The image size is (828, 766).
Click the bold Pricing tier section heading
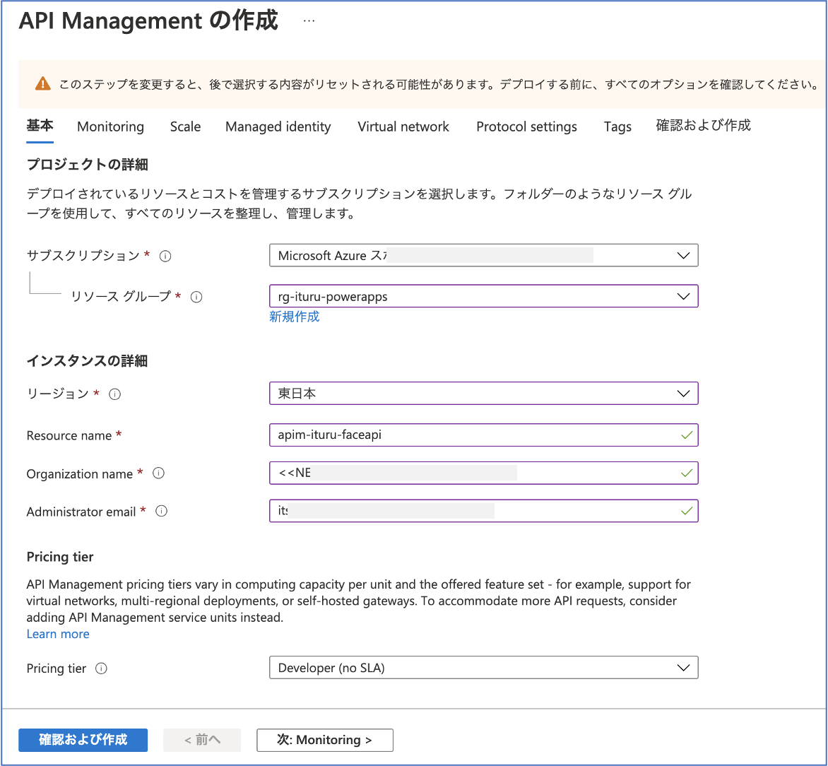[x=59, y=557]
